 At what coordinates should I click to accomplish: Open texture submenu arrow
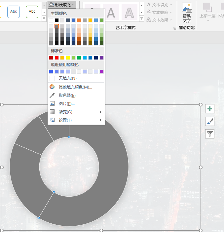101,120
